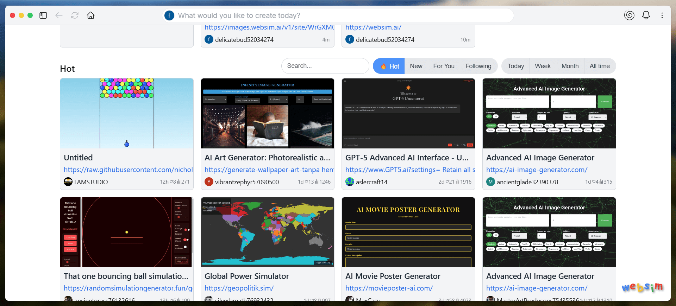This screenshot has height=306, width=676.
Task: Open the Global Power Simulator map thumbnail
Action: click(x=268, y=232)
